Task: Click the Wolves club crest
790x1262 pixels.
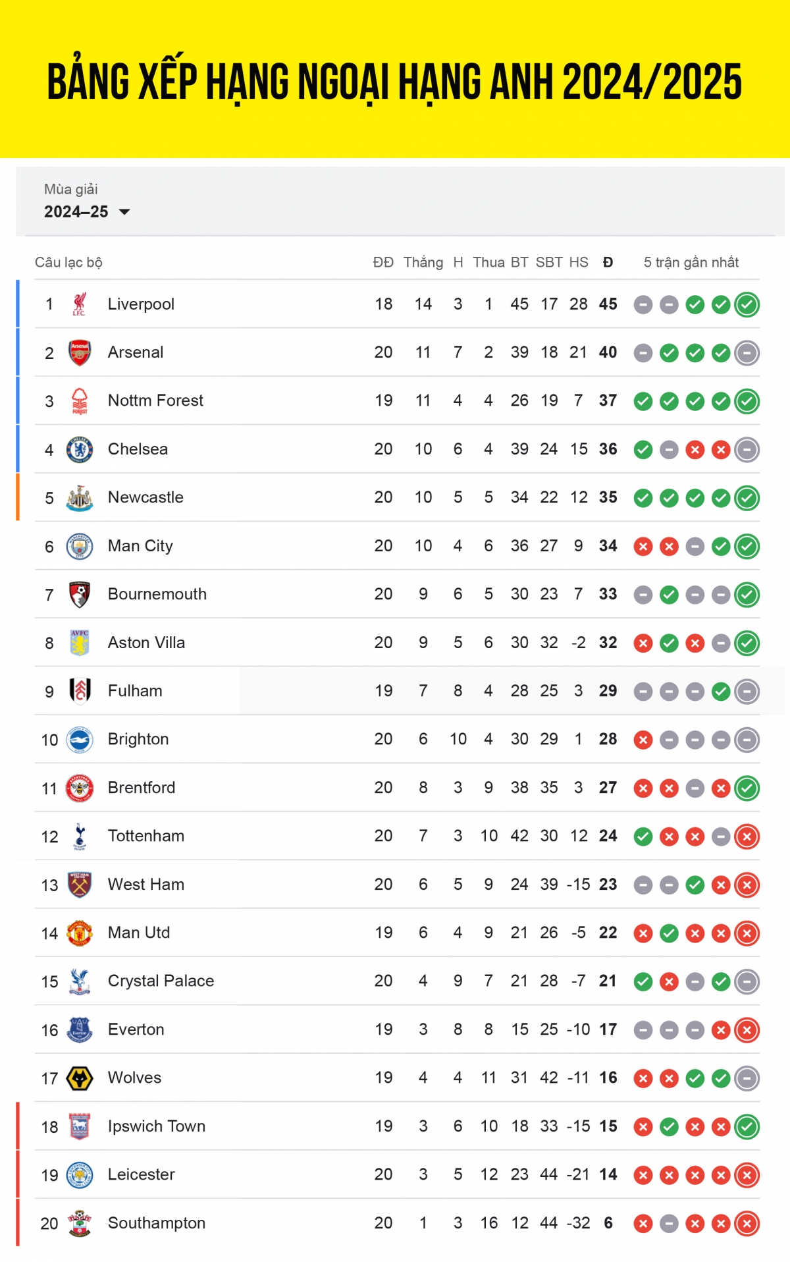Action: coord(80,1078)
